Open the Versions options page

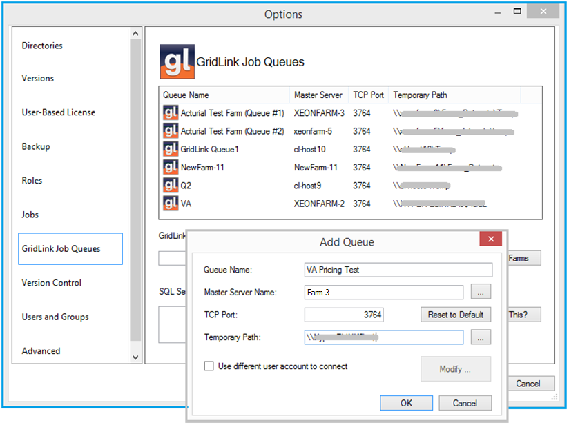coord(38,79)
